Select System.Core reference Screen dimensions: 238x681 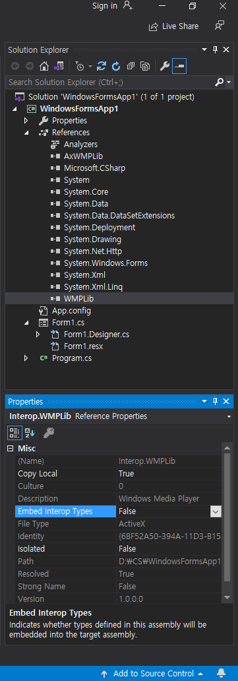click(x=86, y=191)
